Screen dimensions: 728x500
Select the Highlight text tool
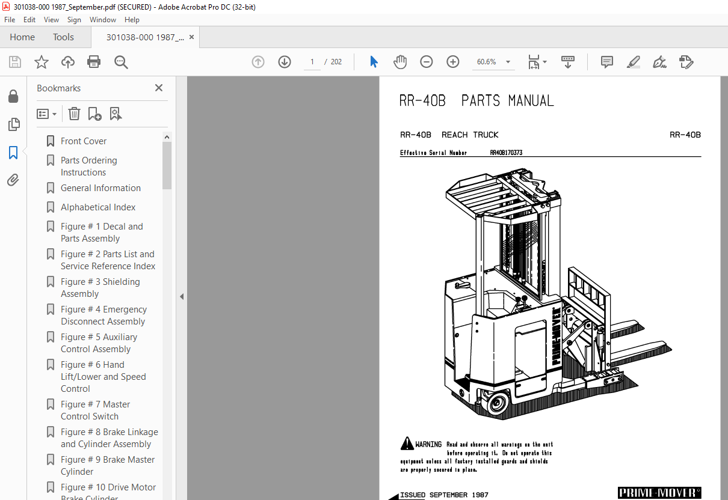click(x=634, y=62)
